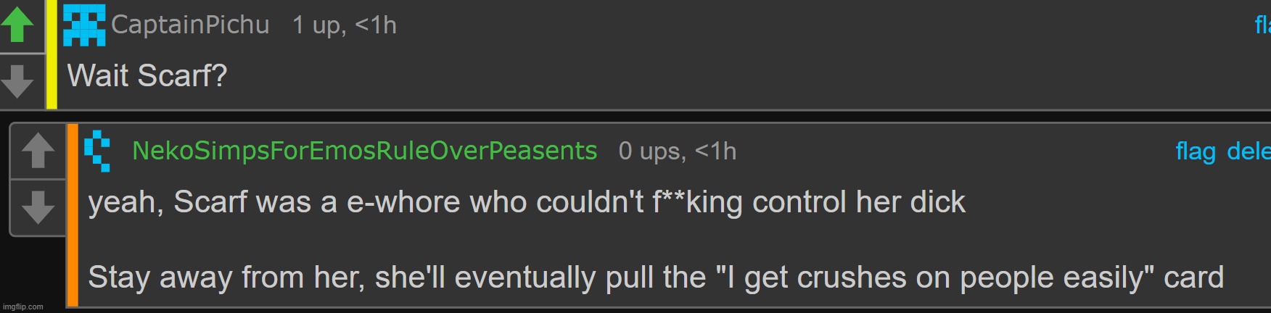The width and height of the screenshot is (1271, 313).
Task: Open CaptainPichu's user profile link
Action: click(190, 25)
